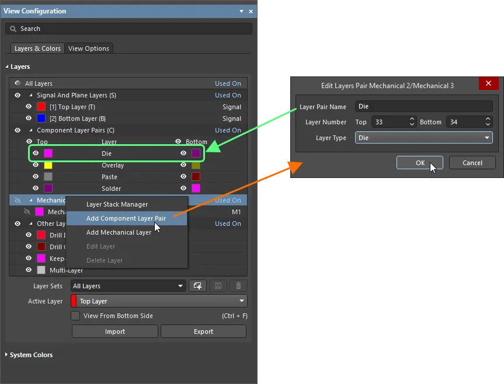
Task: Click the Export button
Action: 203,331
